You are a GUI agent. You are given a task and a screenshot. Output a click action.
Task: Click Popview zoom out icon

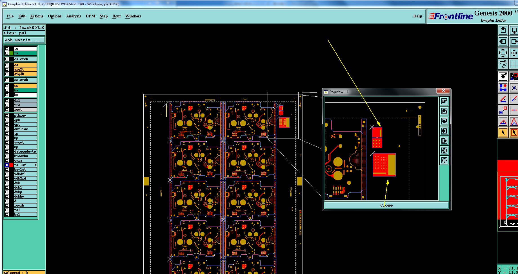444,160
